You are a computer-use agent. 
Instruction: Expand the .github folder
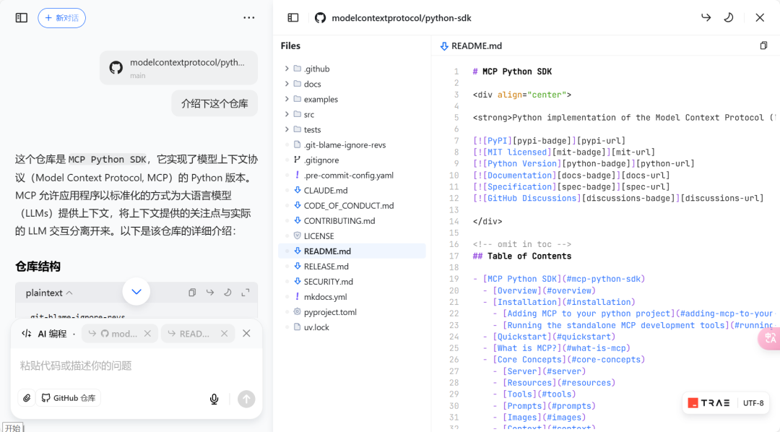coord(287,69)
